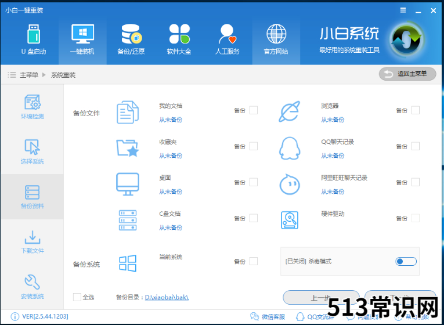444x325 pixels.
Task: Open the hamburger menu in title bar
Action: (403, 10)
